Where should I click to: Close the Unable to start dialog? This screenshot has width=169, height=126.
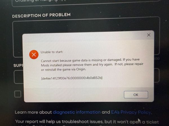(x=149, y=35)
